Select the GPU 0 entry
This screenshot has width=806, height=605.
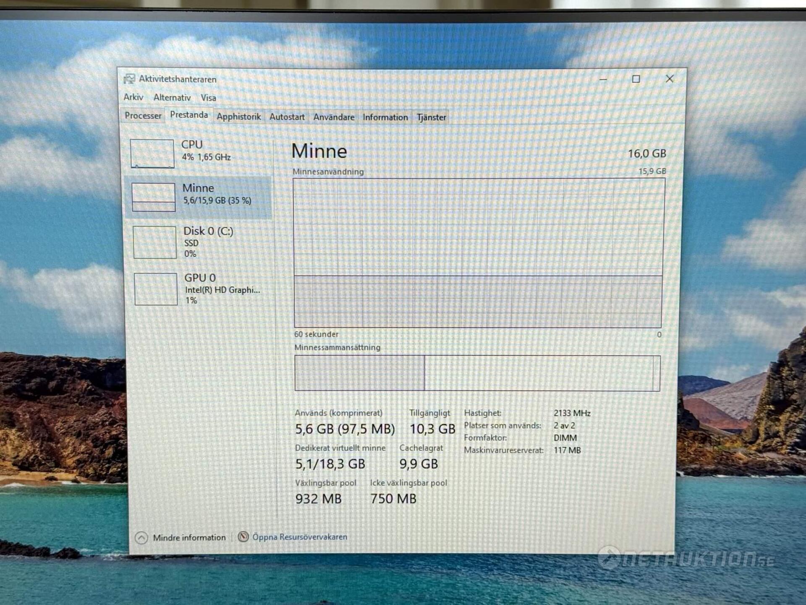click(201, 289)
